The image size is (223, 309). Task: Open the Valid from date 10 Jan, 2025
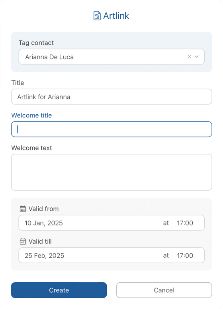(44, 223)
